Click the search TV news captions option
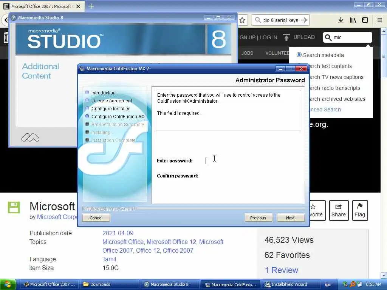Viewport: 387px width, 290px height. pyautogui.click(x=336, y=77)
